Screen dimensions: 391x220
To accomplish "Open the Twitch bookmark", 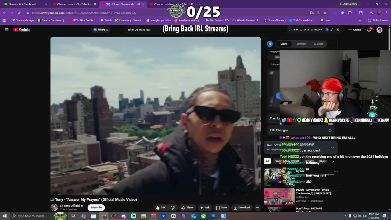I will tap(106, 20).
